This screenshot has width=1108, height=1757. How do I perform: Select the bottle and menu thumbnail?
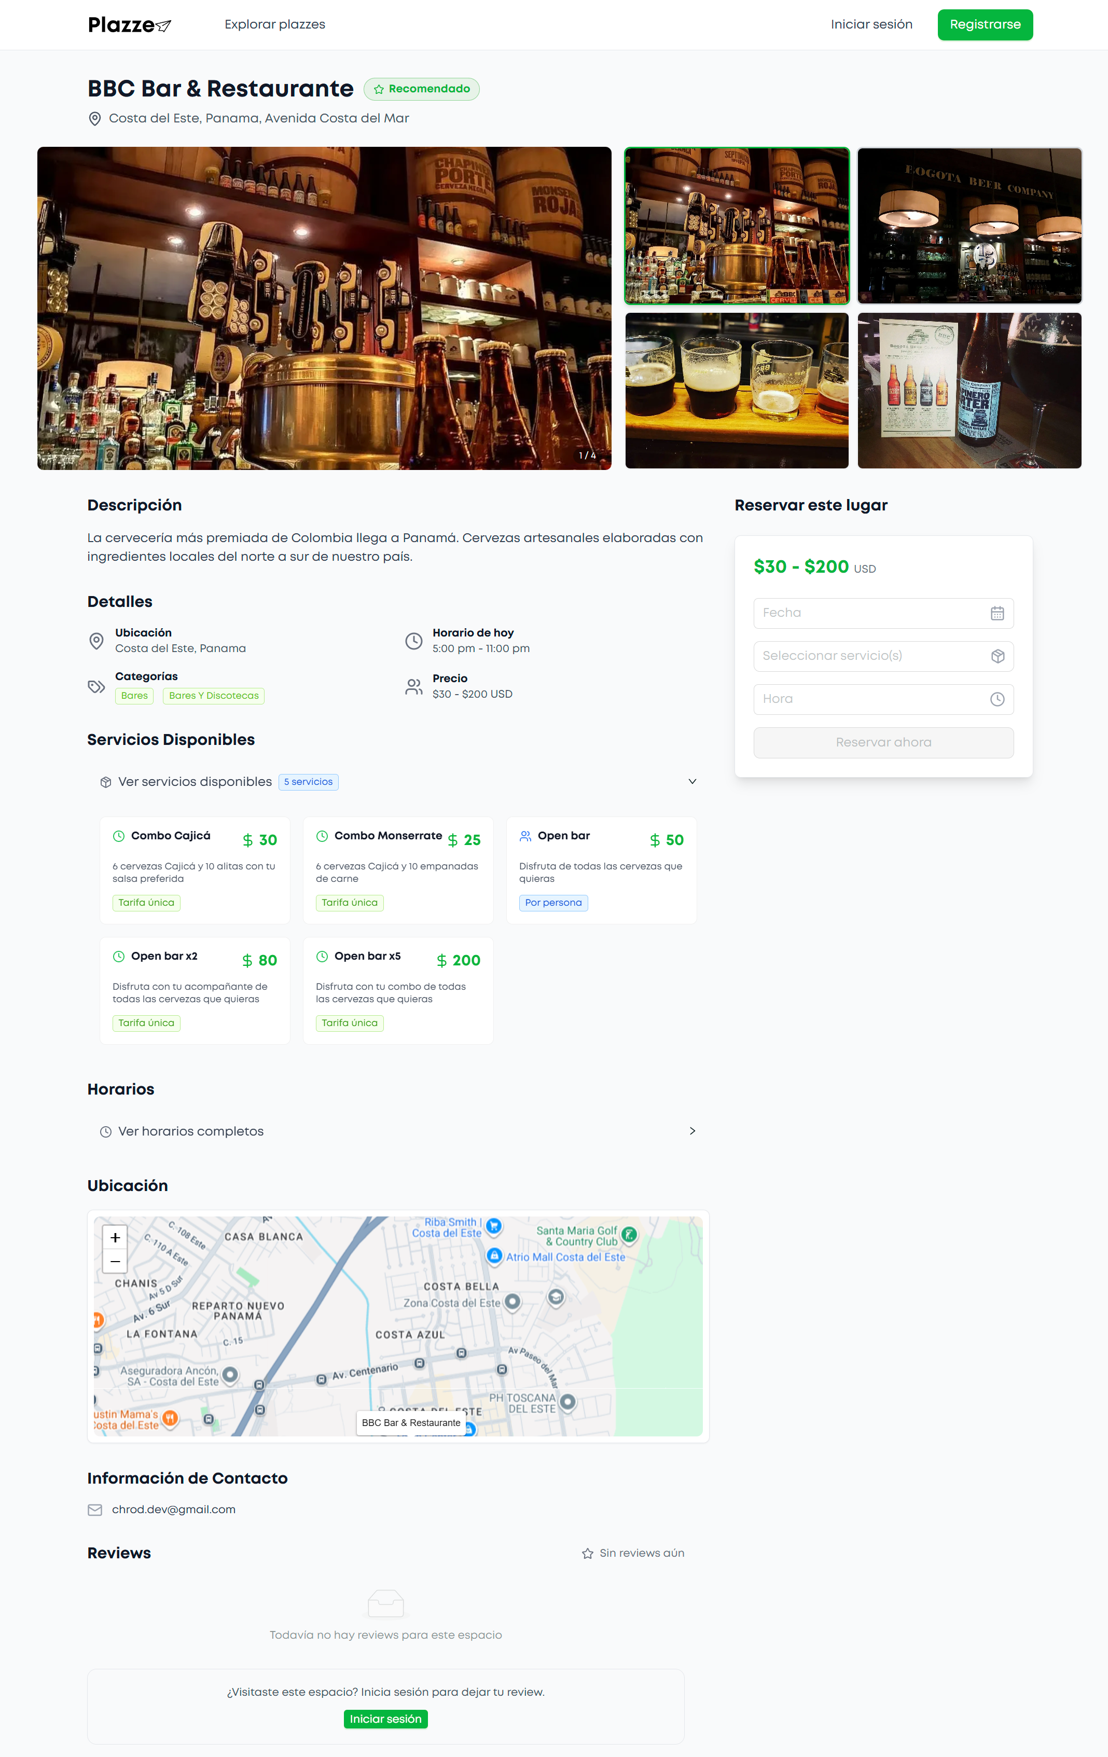[x=970, y=391]
